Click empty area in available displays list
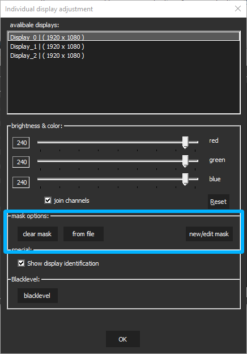247x354 pixels. 123,87
